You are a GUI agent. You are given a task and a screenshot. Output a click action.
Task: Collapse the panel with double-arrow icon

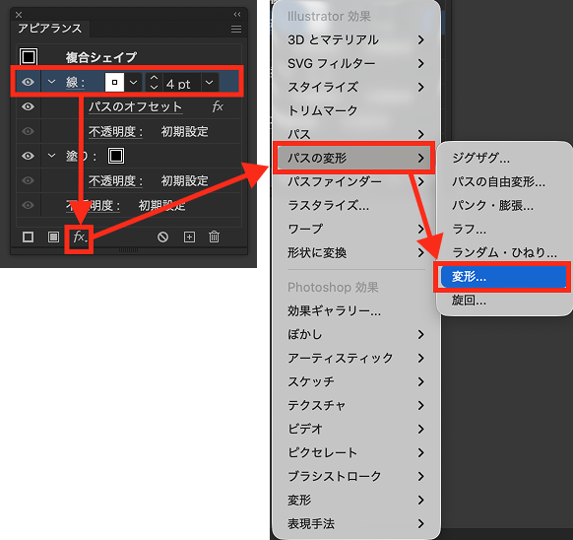(x=237, y=14)
